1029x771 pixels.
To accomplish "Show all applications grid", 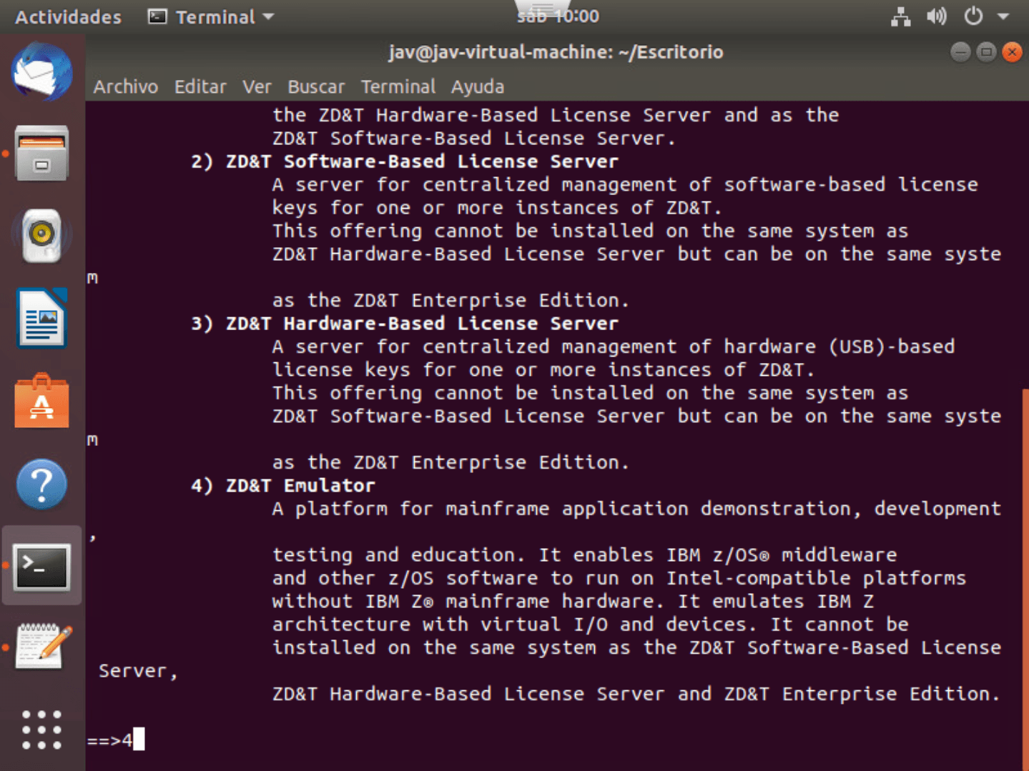I will coord(41,730).
